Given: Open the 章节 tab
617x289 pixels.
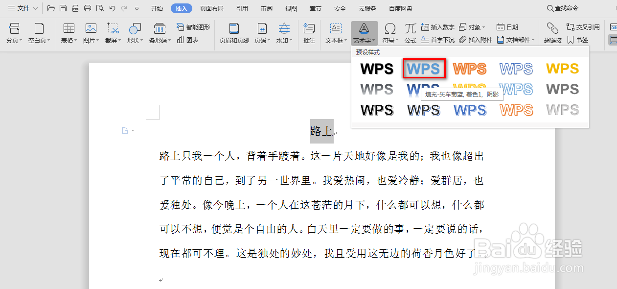Looking at the screenshot, I should coord(316,8).
